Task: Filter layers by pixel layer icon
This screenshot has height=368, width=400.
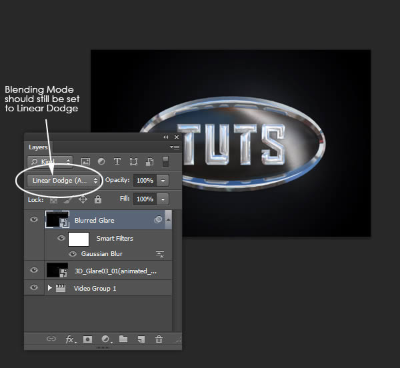Action: 85,162
